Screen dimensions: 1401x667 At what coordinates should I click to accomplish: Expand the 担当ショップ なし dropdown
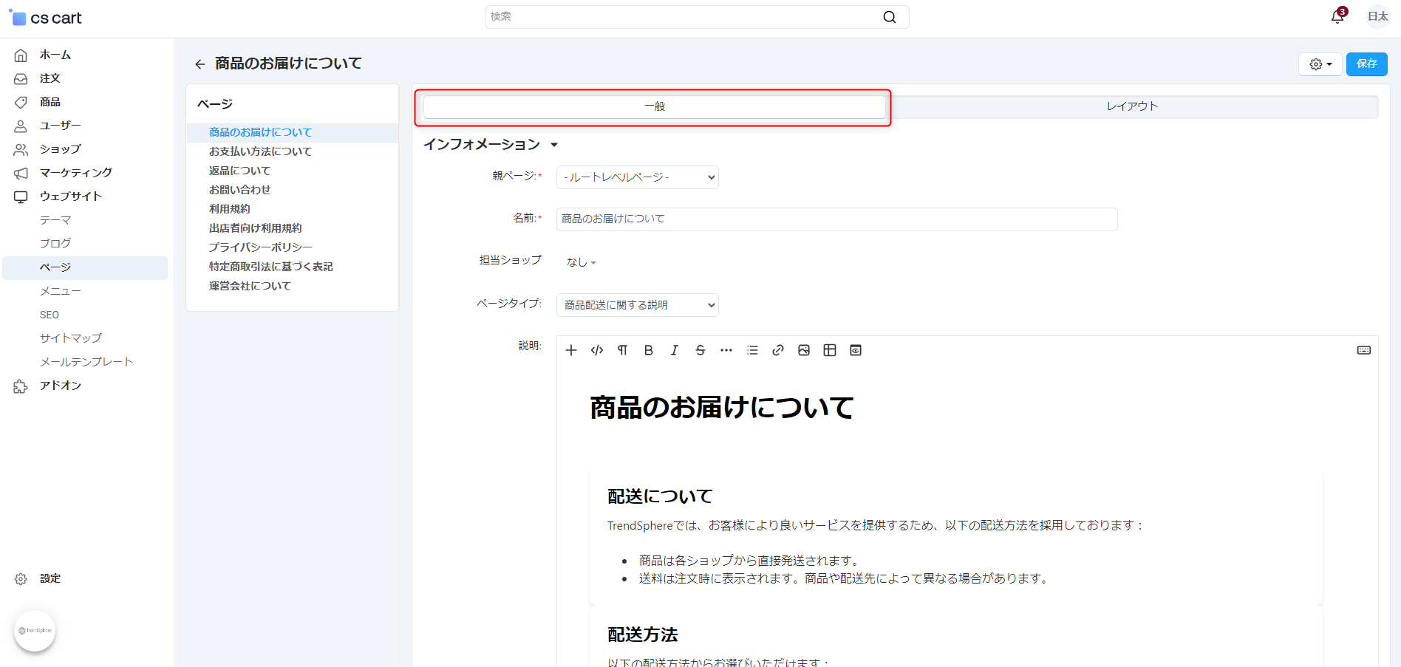tap(581, 262)
